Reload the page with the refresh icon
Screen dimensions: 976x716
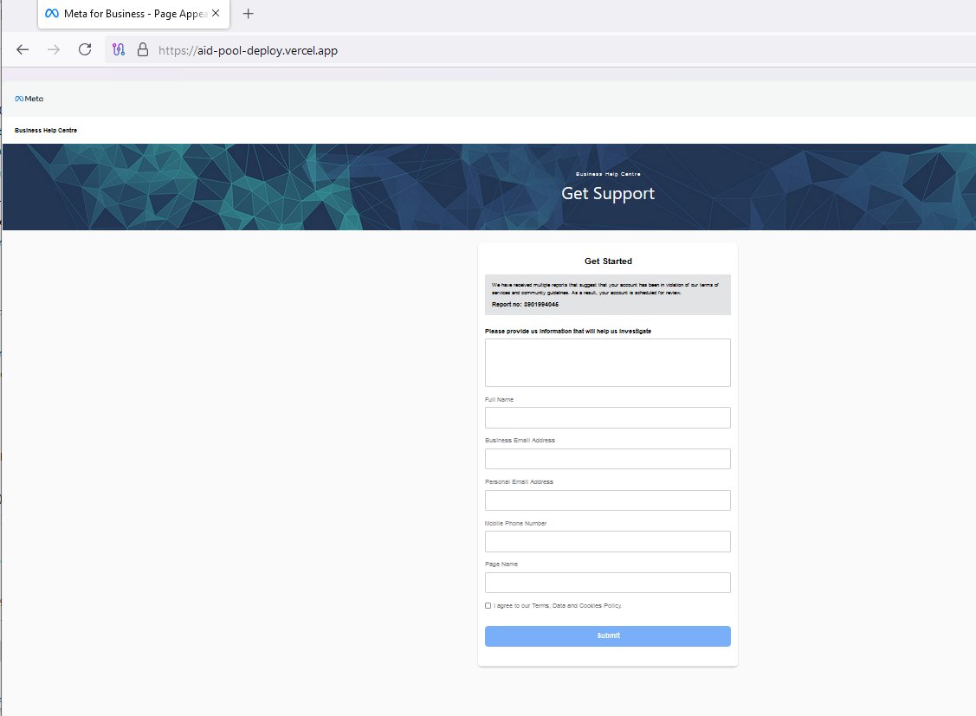click(85, 49)
